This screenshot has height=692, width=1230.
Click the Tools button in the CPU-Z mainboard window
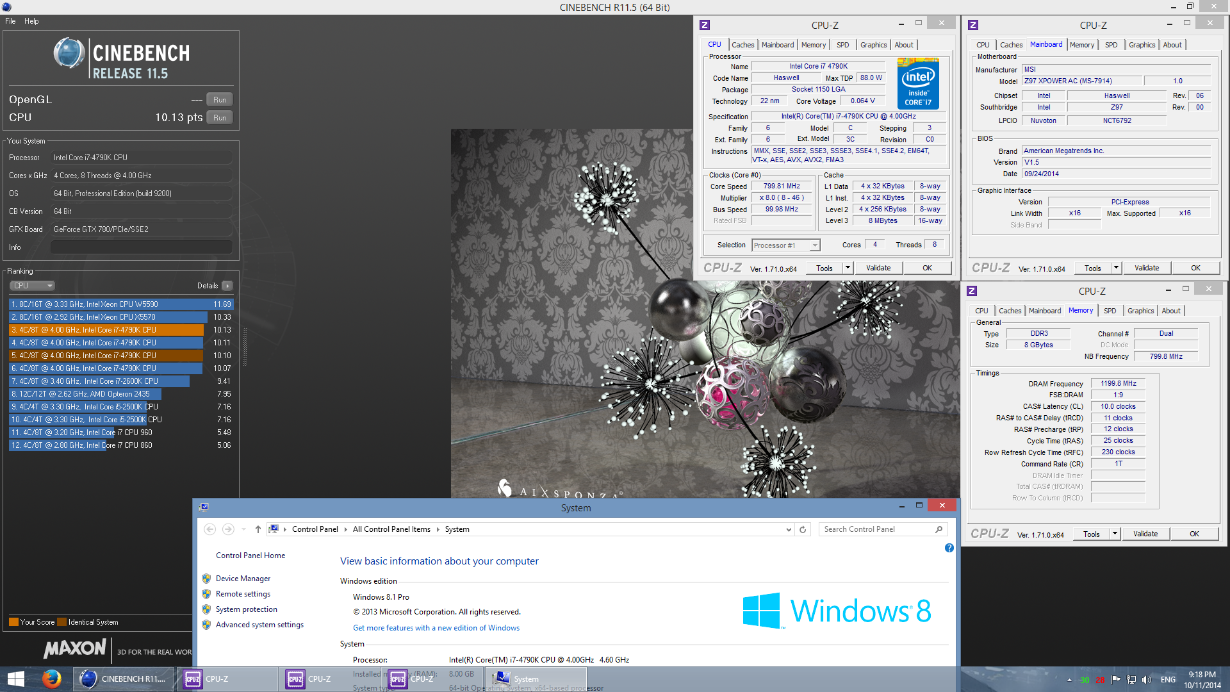click(1093, 268)
